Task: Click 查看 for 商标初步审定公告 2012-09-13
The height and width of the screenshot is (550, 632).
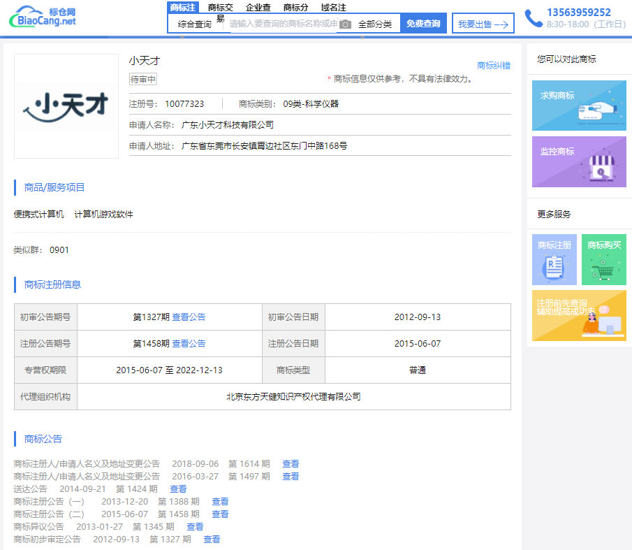Action: 212,539
